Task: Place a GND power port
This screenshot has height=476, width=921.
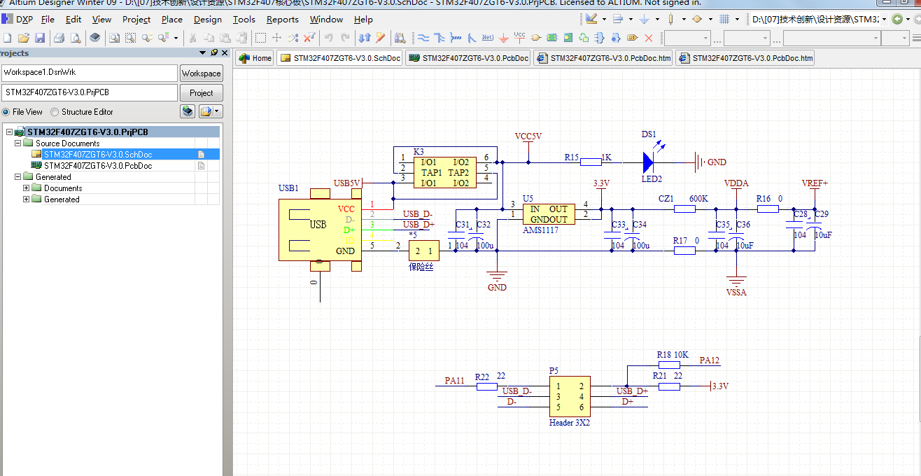Action: (504, 37)
